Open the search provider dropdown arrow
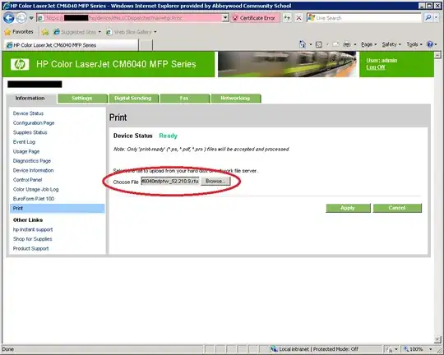The image size is (444, 355). 436,18
